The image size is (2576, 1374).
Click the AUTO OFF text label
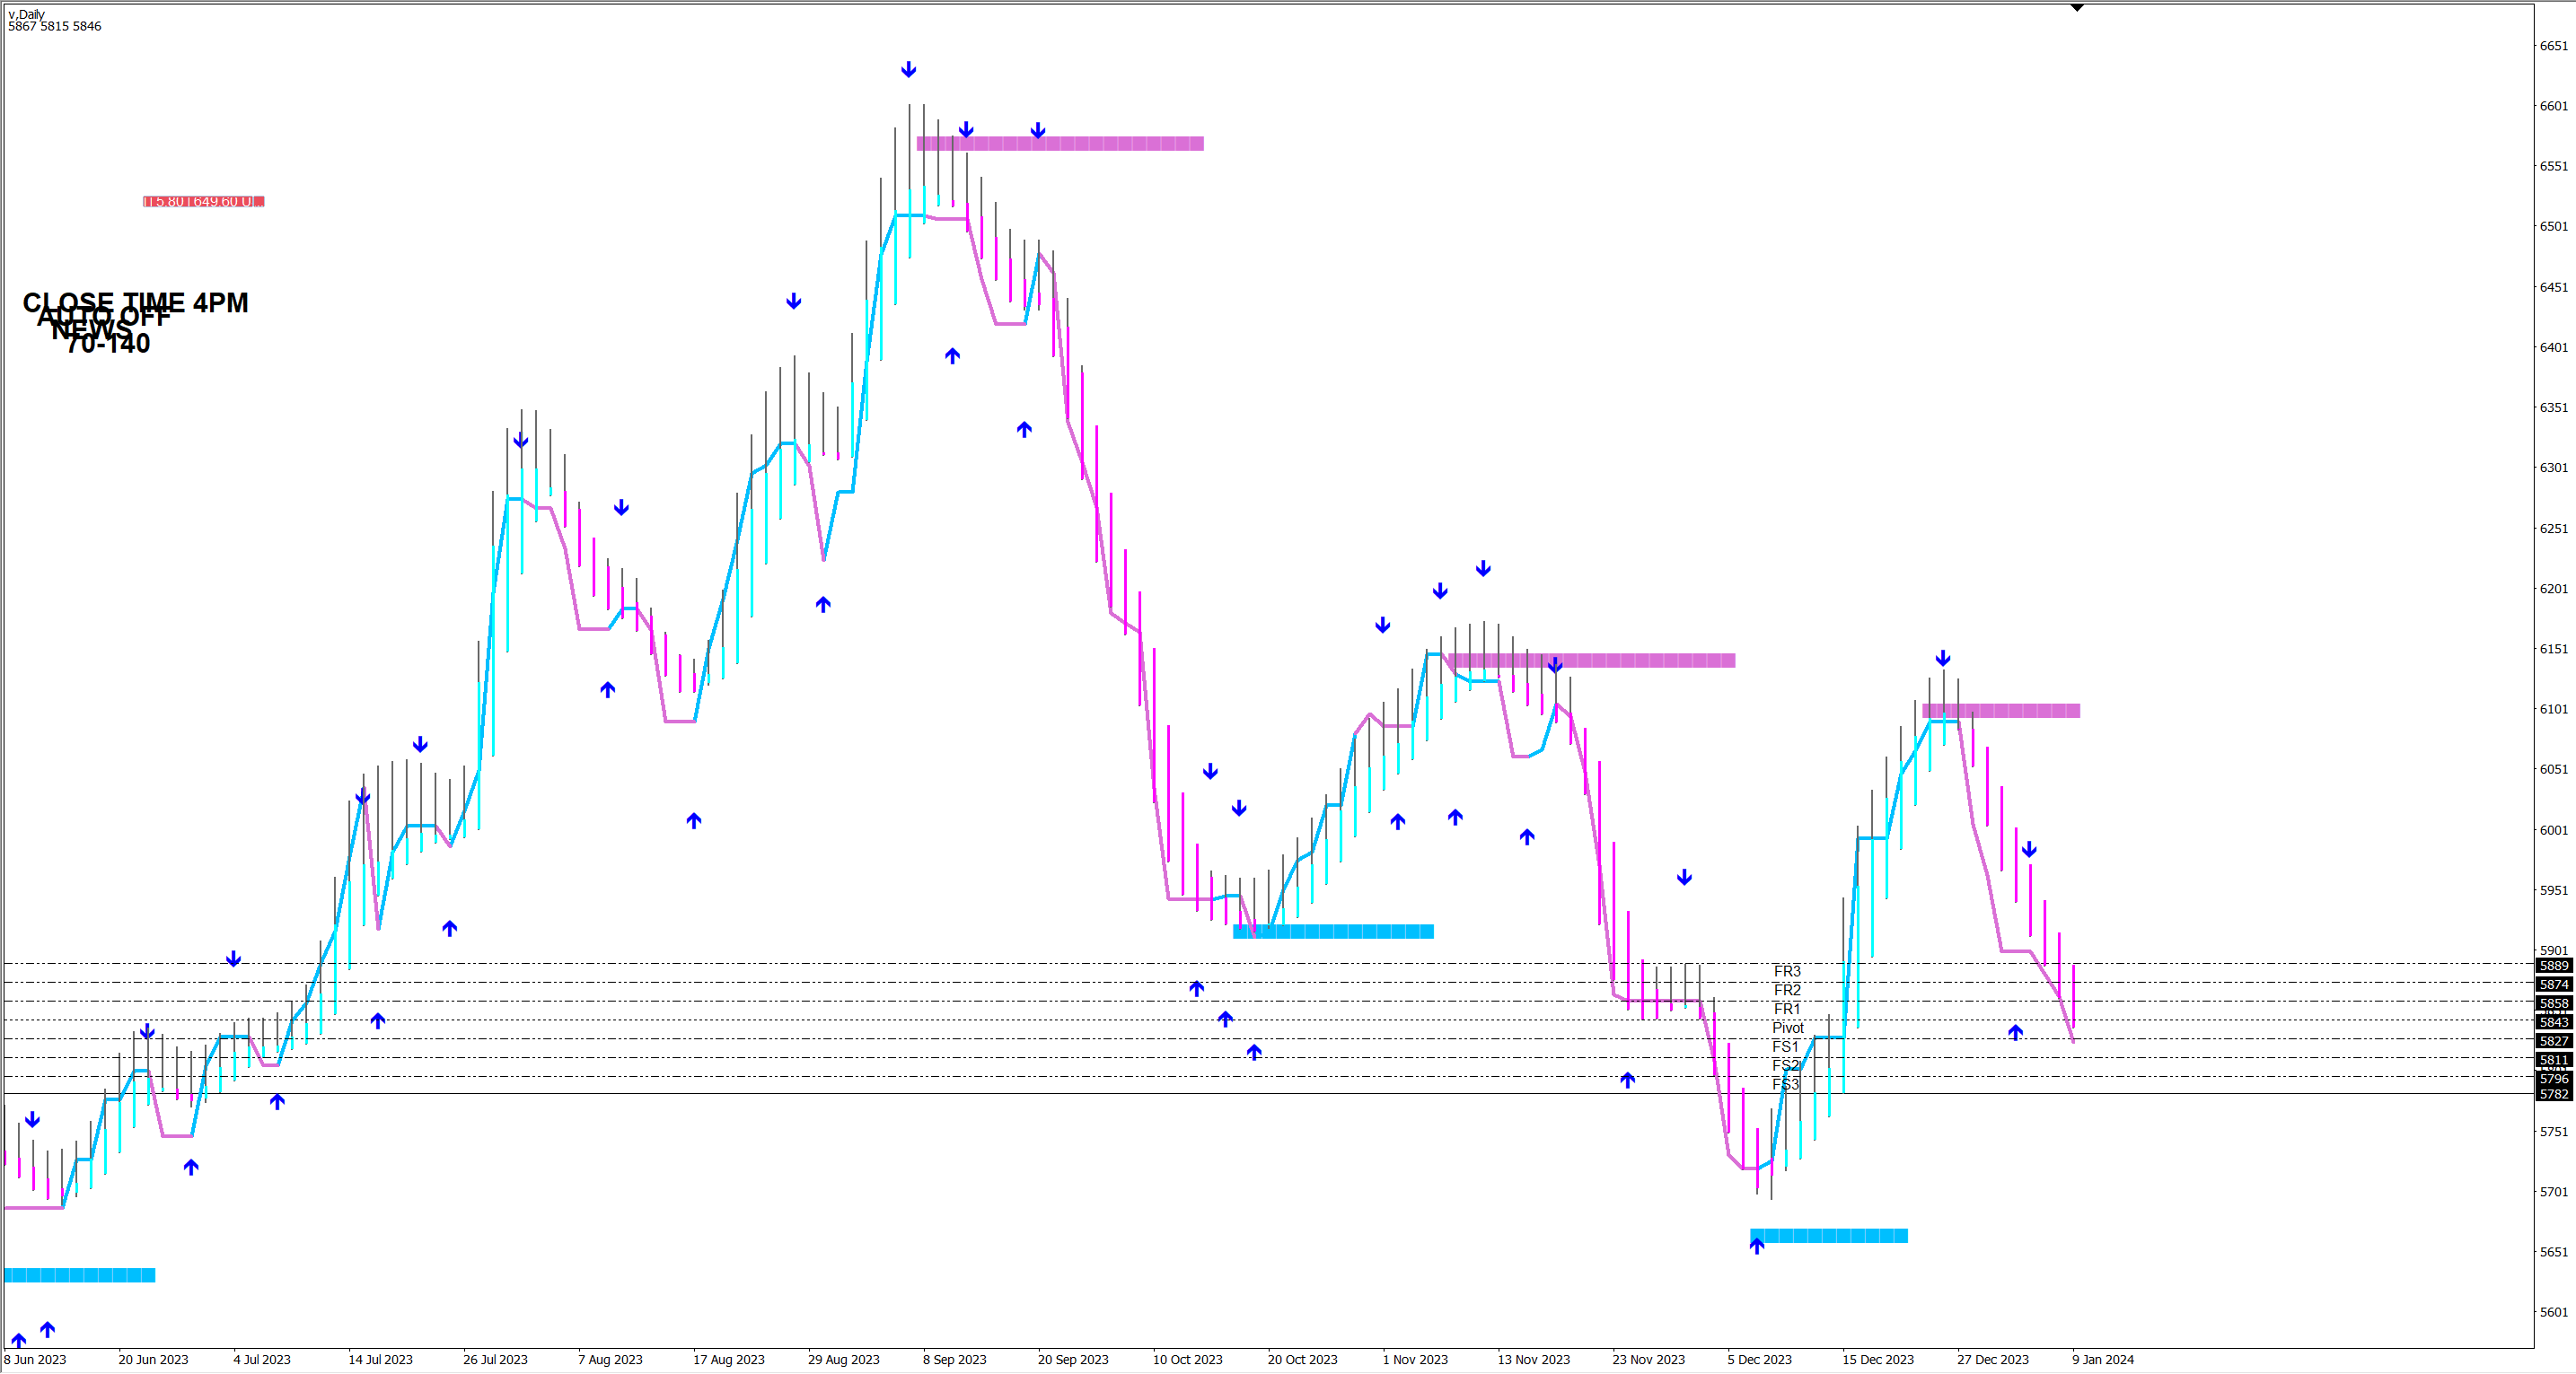pos(103,317)
